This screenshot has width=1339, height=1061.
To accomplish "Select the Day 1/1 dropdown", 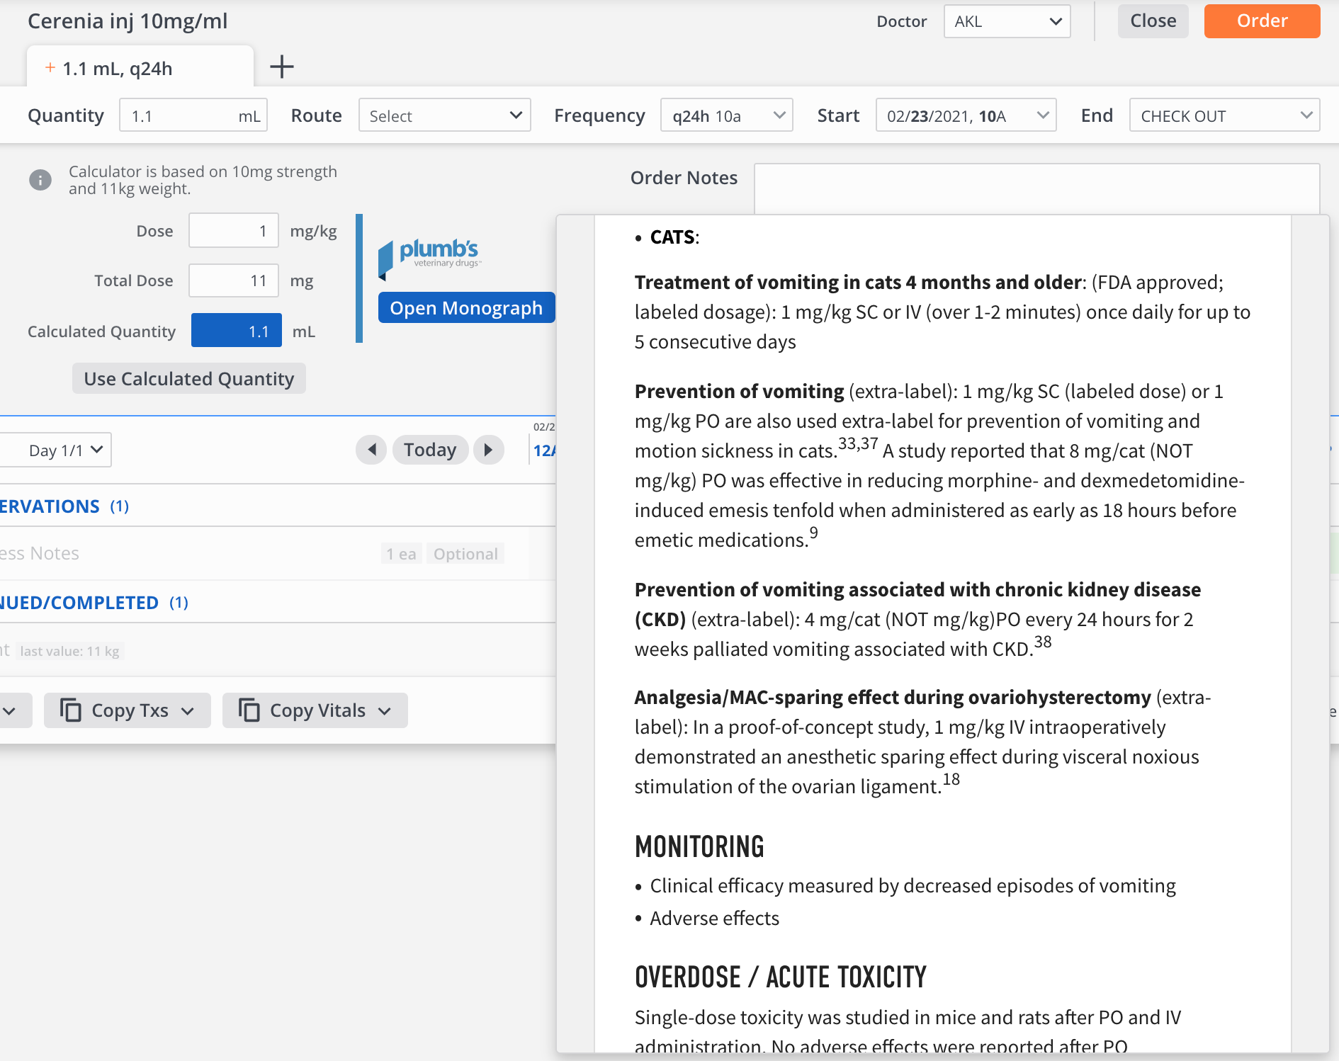I will (x=57, y=450).
